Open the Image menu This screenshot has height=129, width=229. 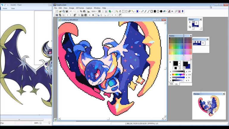(72, 8)
